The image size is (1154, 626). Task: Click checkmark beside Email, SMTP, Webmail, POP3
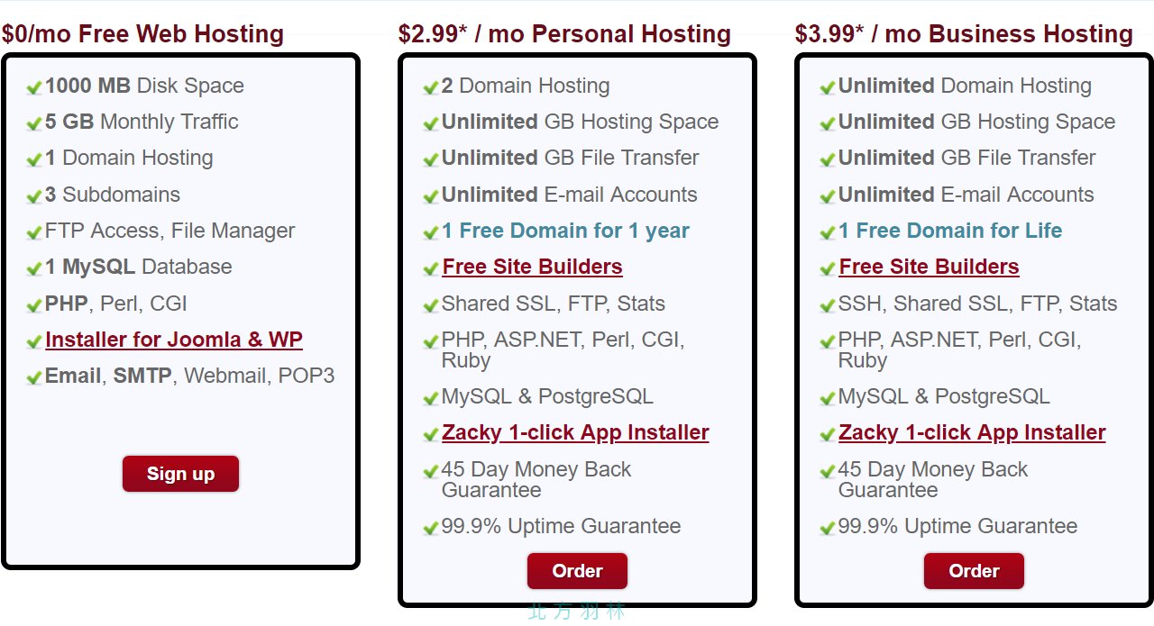pyautogui.click(x=34, y=377)
